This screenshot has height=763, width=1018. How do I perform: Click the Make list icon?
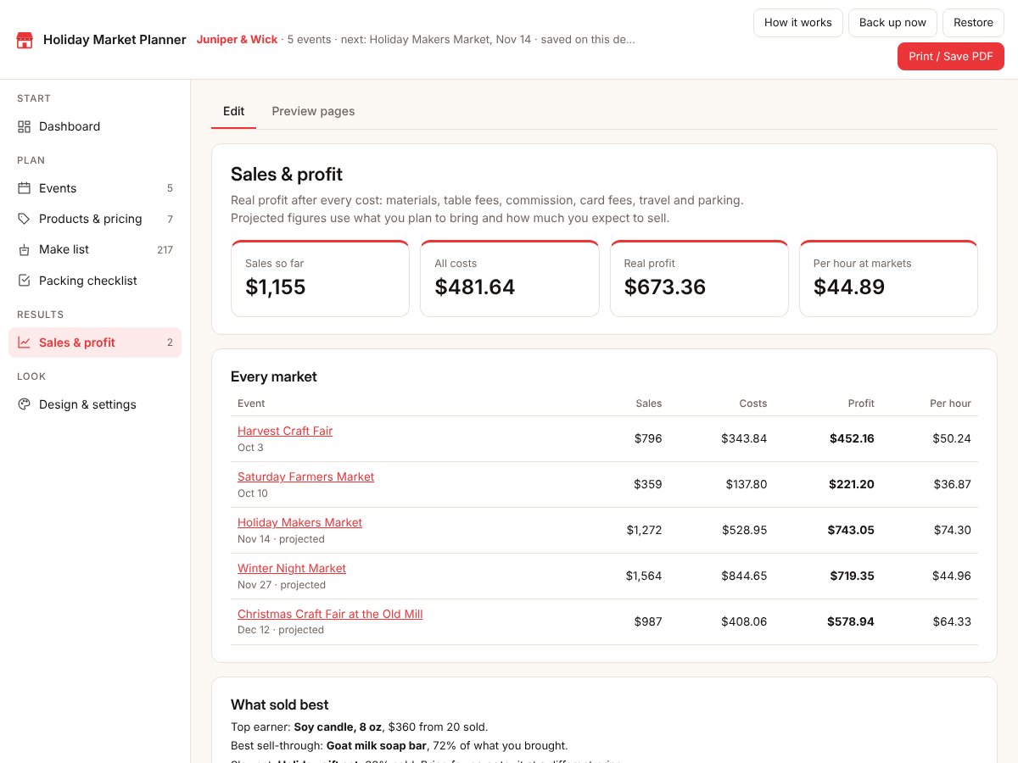[x=24, y=249]
